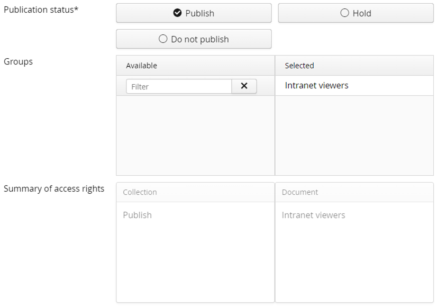The width and height of the screenshot is (437, 306).
Task: Click the circle icon beside Do not publish
Action: coord(163,39)
